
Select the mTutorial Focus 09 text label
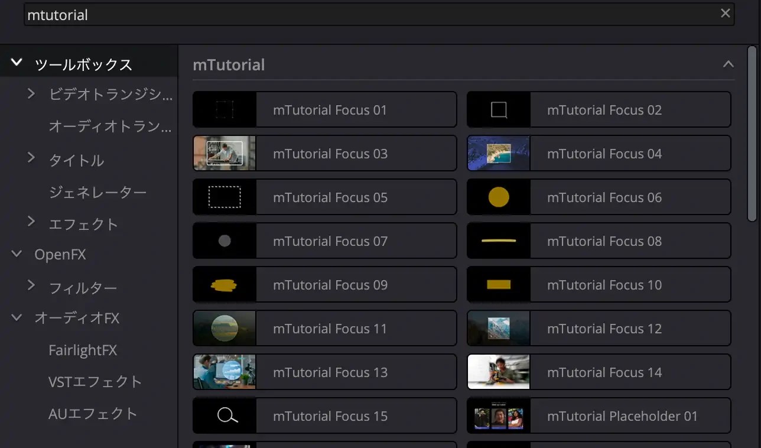[x=330, y=285]
